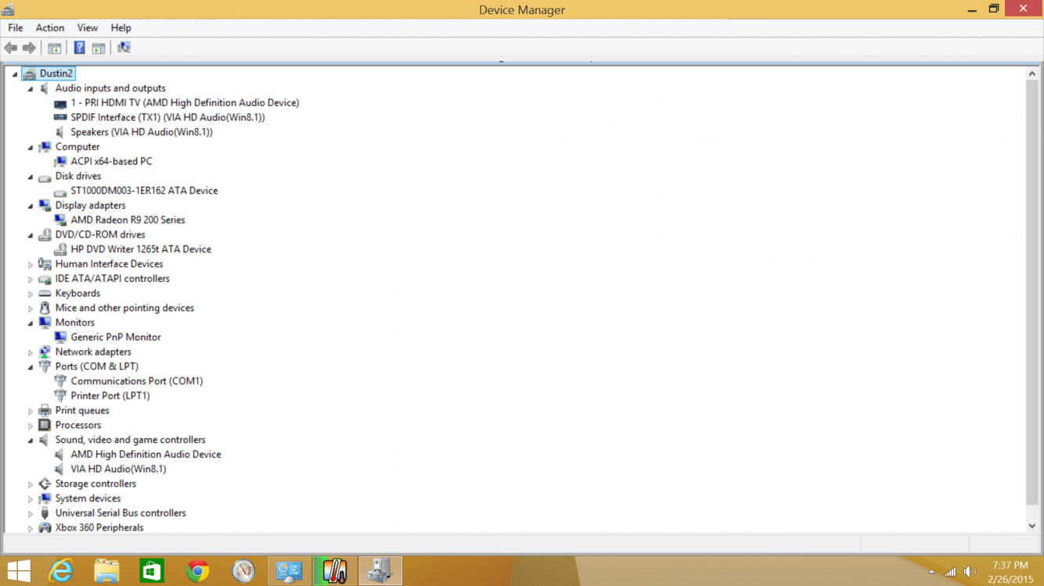Launch Internet Explorer from taskbar

pos(60,571)
